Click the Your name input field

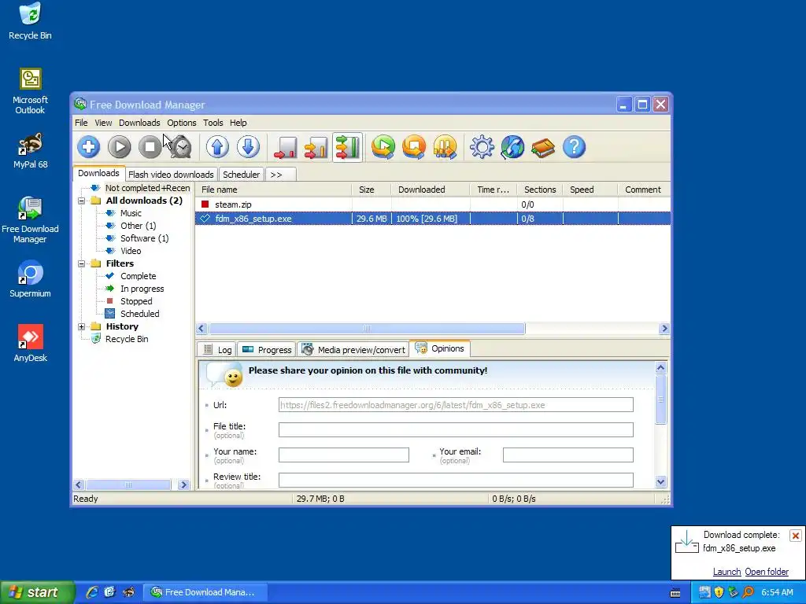tap(343, 455)
